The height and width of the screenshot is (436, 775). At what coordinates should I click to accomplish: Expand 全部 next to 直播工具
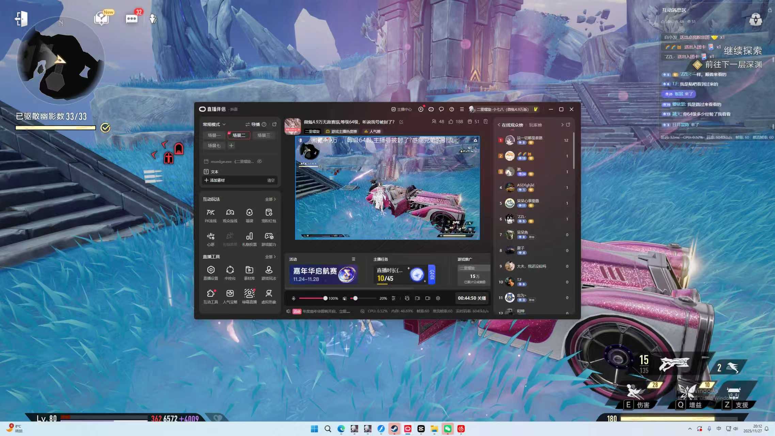[270, 257]
